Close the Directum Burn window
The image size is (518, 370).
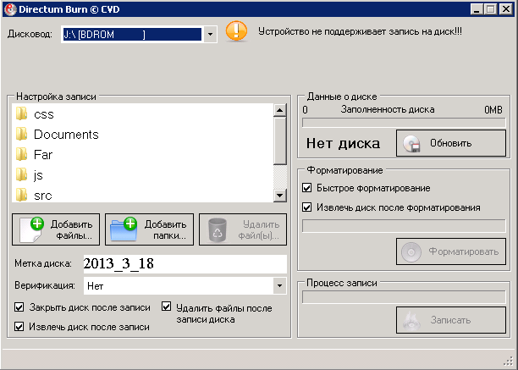tap(506, 9)
